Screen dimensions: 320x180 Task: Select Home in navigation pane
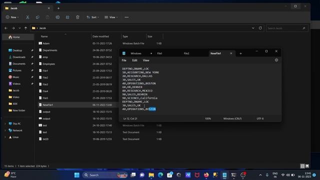[18, 37]
